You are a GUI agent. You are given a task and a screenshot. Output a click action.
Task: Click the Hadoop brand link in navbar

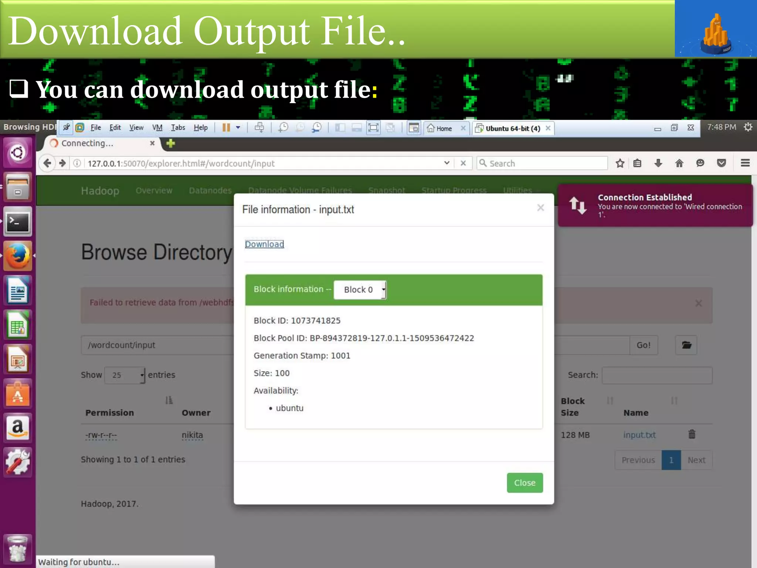pos(100,191)
